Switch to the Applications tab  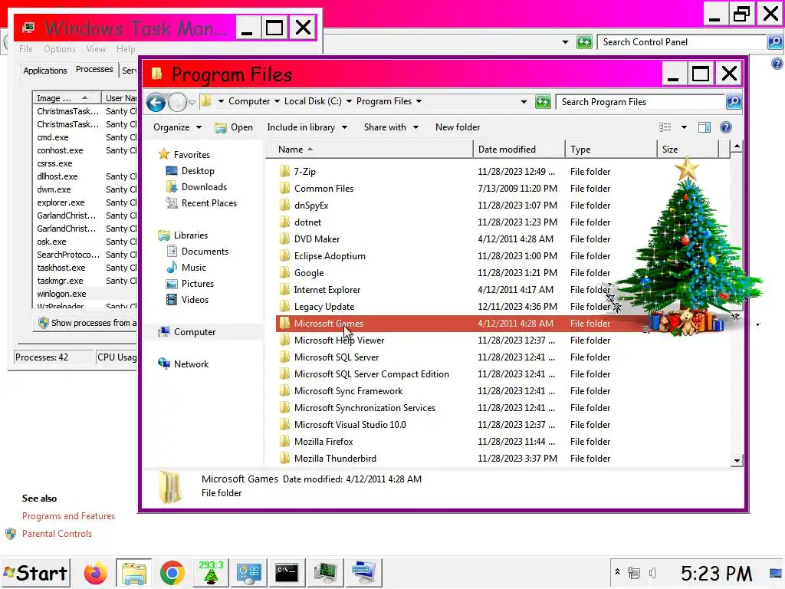tap(45, 71)
